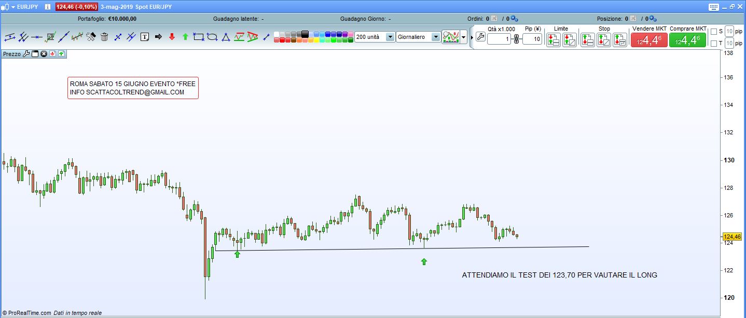Viewport: 746px width, 318px height.
Task: Click the Pip (¥) input field
Action: point(532,39)
